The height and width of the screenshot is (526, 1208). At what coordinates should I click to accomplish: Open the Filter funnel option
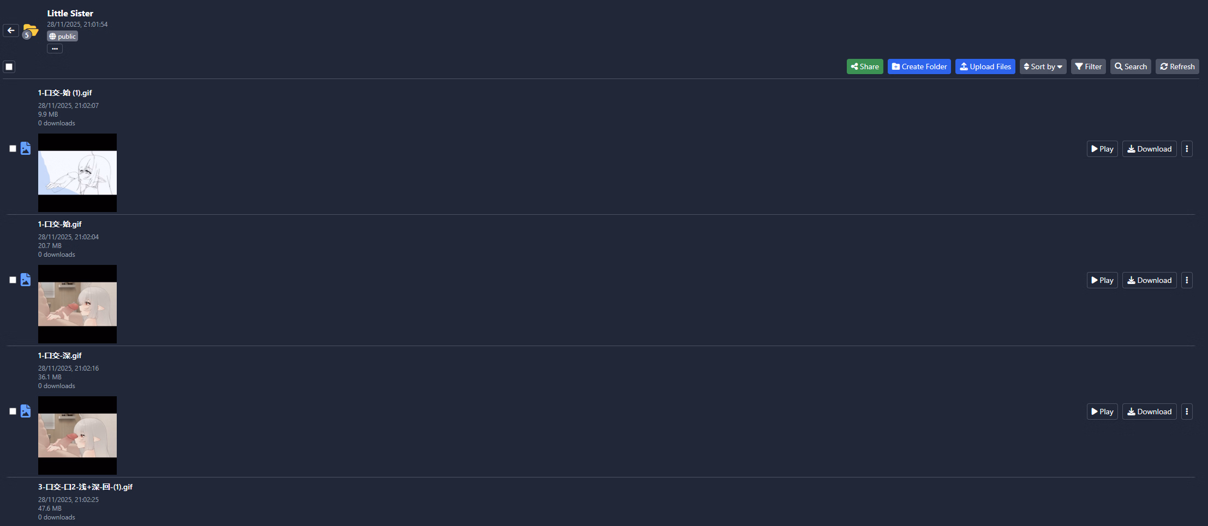click(1088, 66)
